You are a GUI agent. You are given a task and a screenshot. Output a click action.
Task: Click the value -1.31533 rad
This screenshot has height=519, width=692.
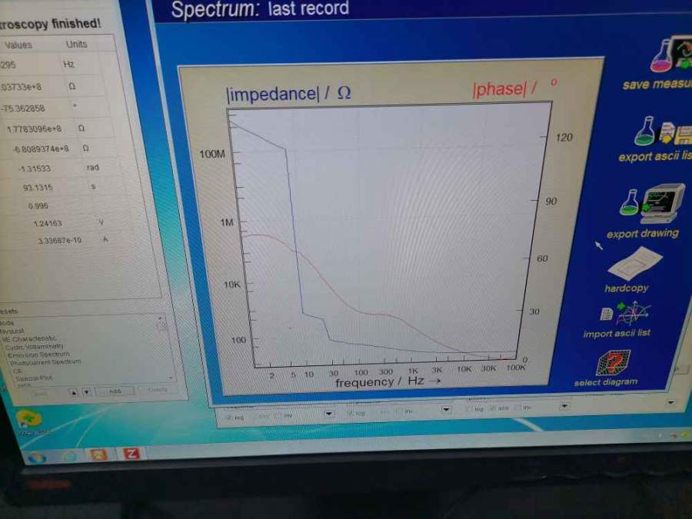tap(35, 168)
